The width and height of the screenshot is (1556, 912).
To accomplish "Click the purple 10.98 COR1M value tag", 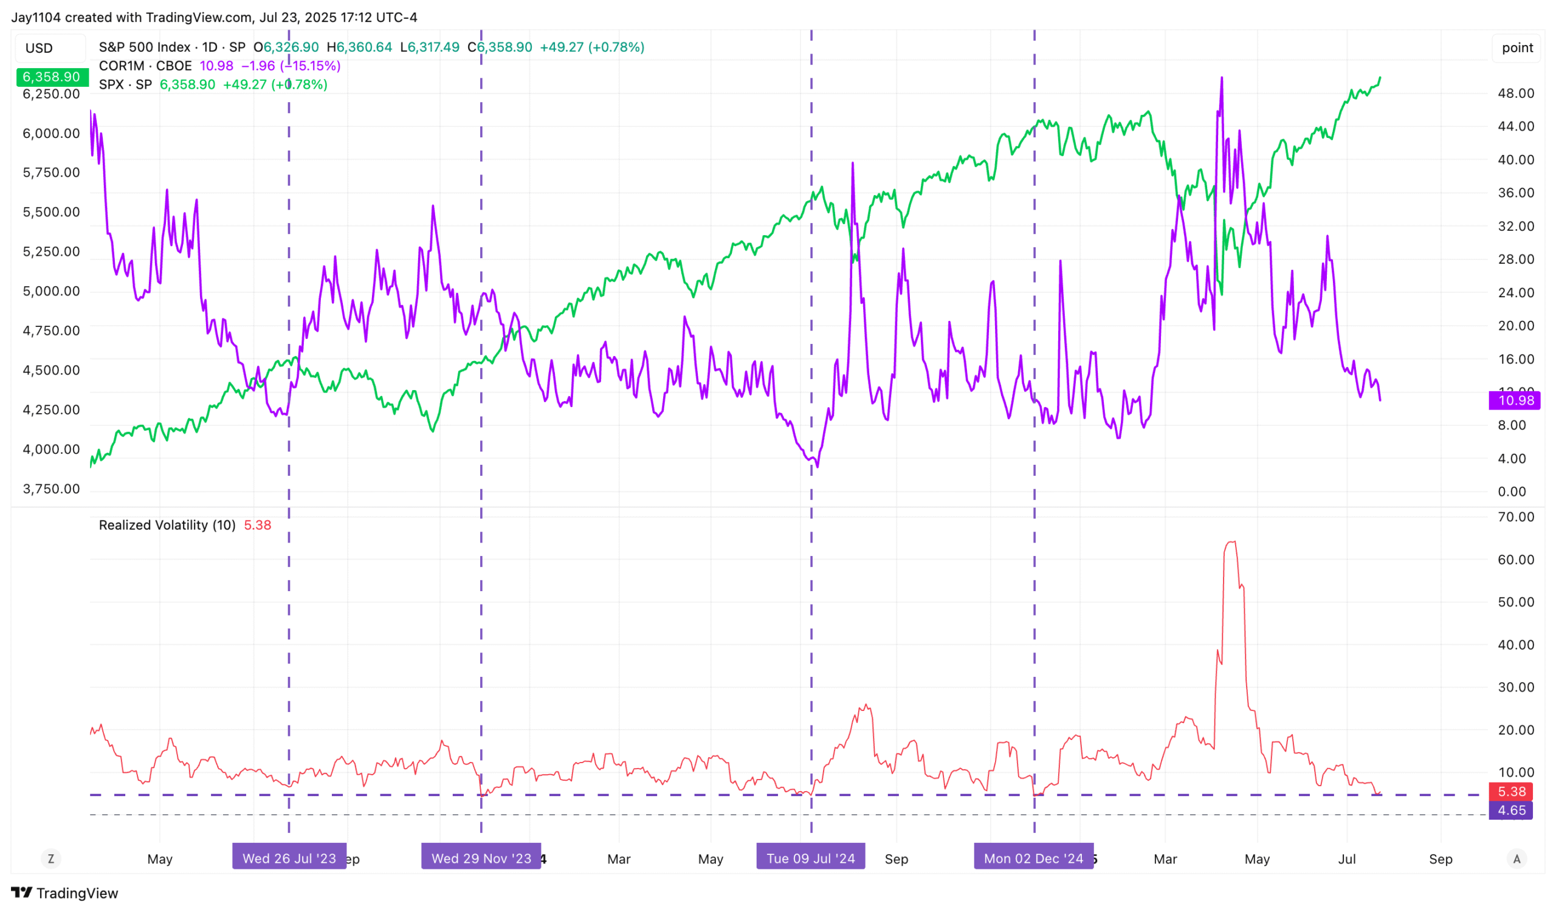I will [1514, 400].
